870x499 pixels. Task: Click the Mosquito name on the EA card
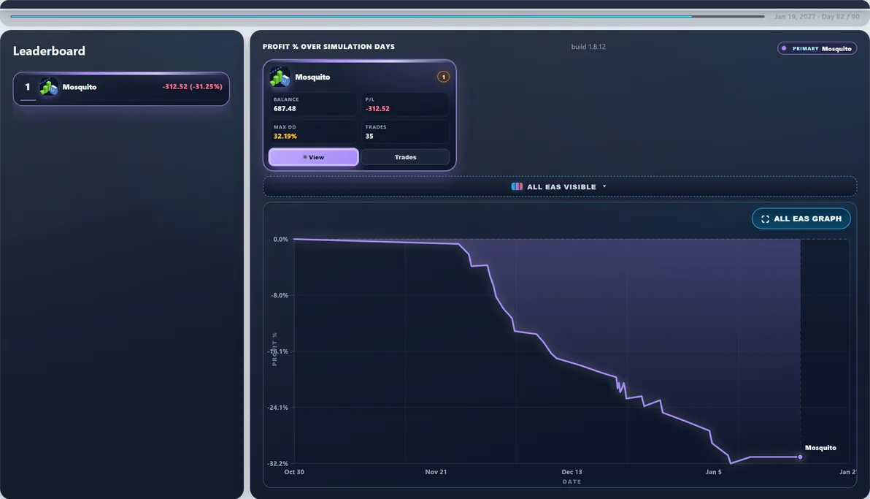312,77
